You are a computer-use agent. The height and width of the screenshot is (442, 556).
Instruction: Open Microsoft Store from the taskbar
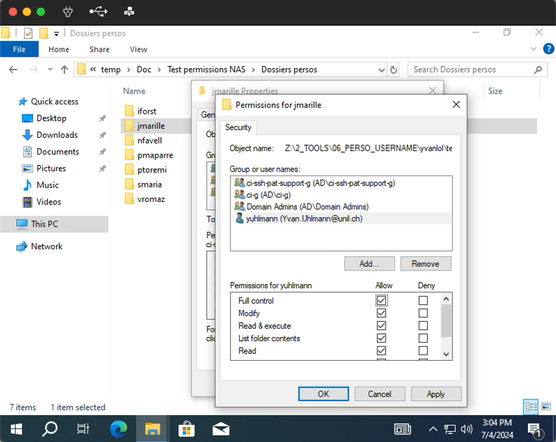point(186,429)
